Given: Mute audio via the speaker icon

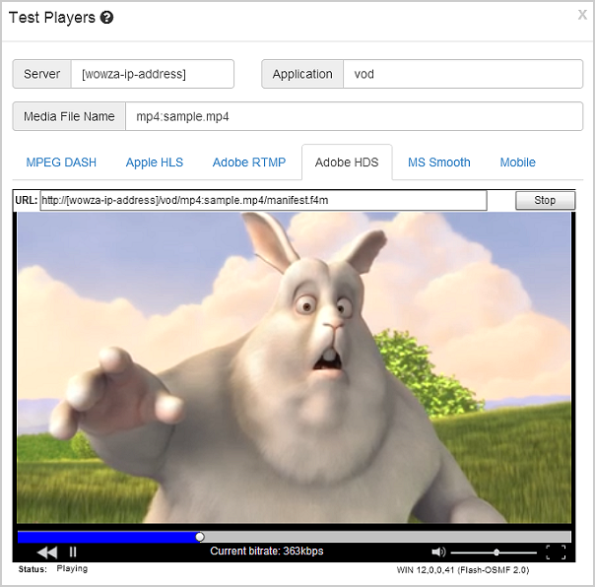Looking at the screenshot, I should [438, 553].
